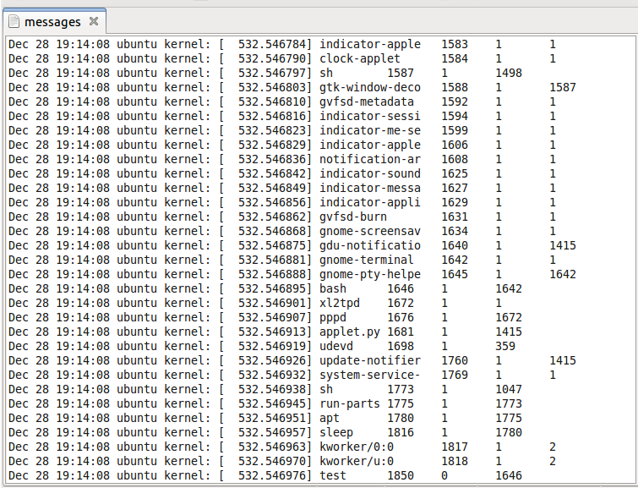This screenshot has height=488, width=638.
Task: Click kworker/u:0 process name
Action: coord(357,462)
